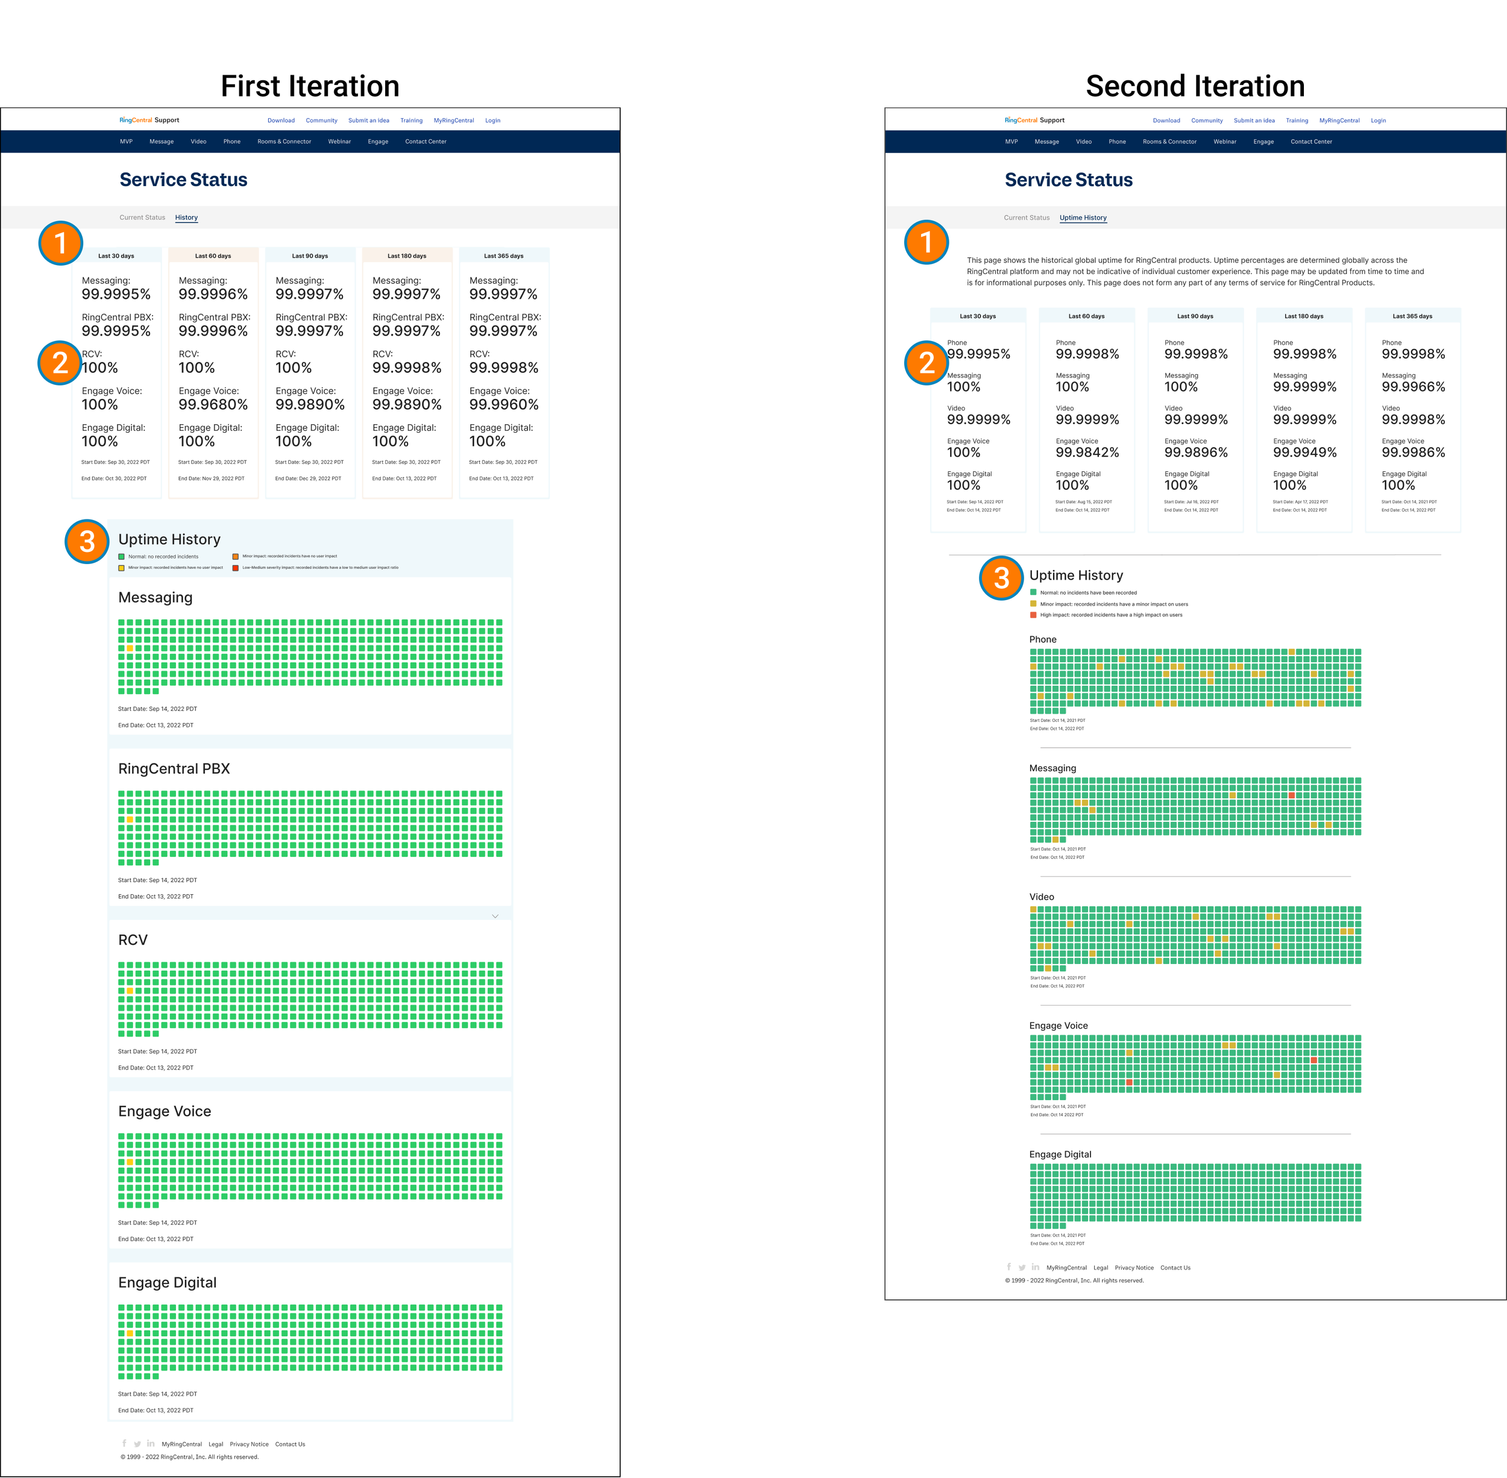Image resolution: width=1507 pixels, height=1478 pixels.
Task: Open Rooms & Connector menu on left navbar
Action: (285, 141)
